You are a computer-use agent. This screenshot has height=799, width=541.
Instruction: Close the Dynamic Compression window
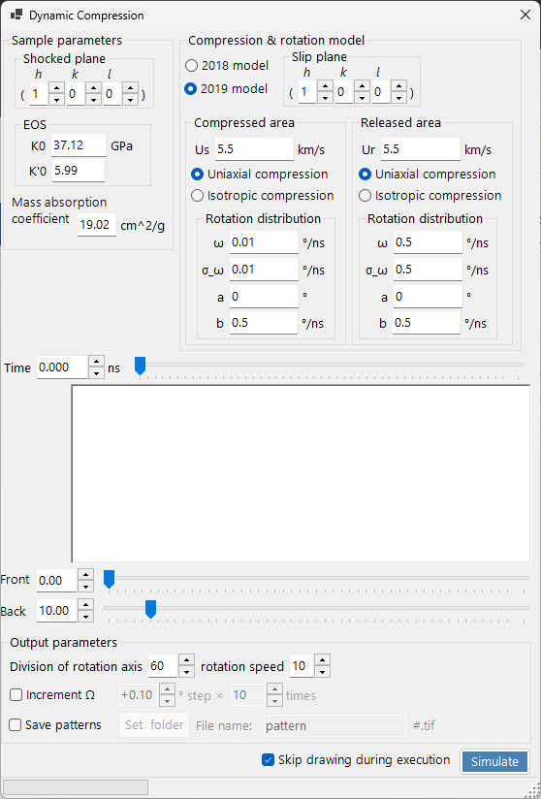[525, 15]
